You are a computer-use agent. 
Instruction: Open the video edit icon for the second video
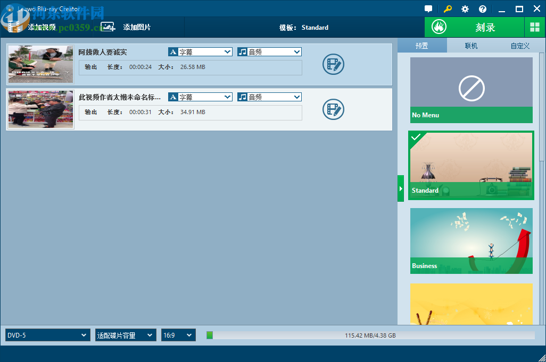(x=333, y=109)
